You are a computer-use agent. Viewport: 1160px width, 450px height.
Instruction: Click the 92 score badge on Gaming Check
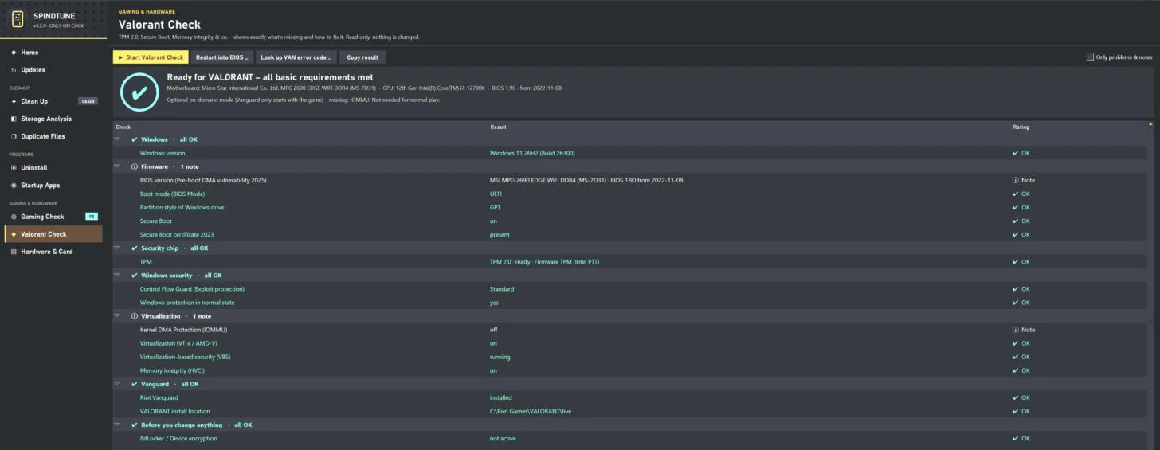pyautogui.click(x=91, y=217)
